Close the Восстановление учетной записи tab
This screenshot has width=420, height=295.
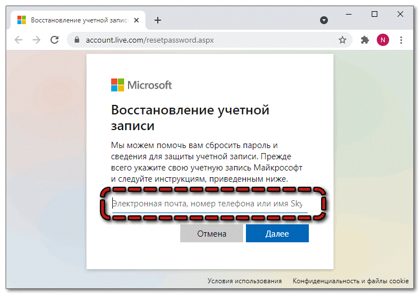(x=136, y=20)
